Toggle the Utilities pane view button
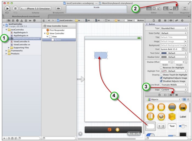 pyautogui.click(x=176, y=9)
